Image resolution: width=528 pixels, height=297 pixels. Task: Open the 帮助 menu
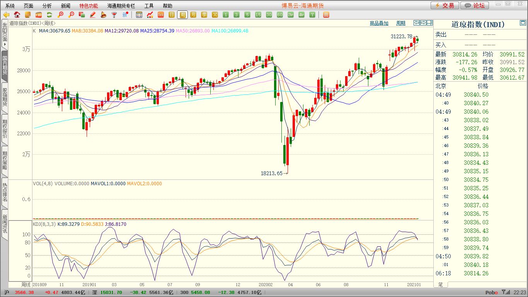(x=168, y=6)
